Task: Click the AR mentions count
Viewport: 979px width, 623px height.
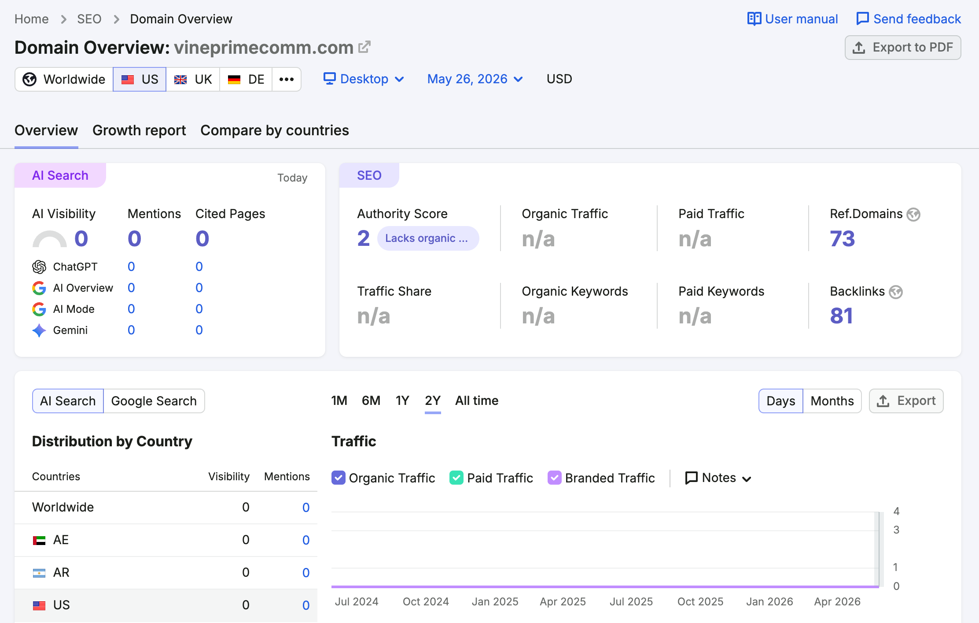Action: [306, 573]
